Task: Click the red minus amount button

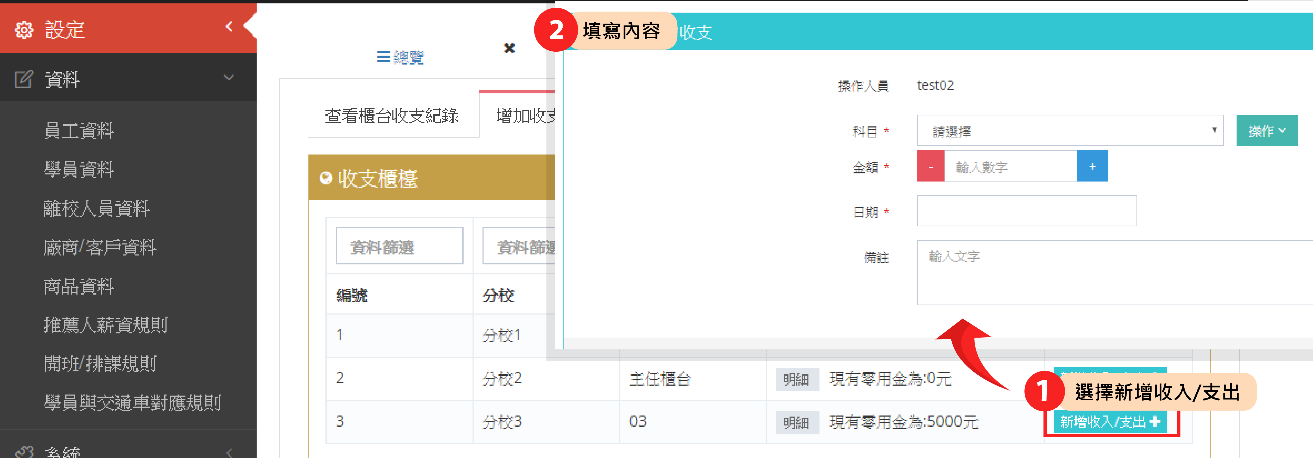Action: point(930,166)
